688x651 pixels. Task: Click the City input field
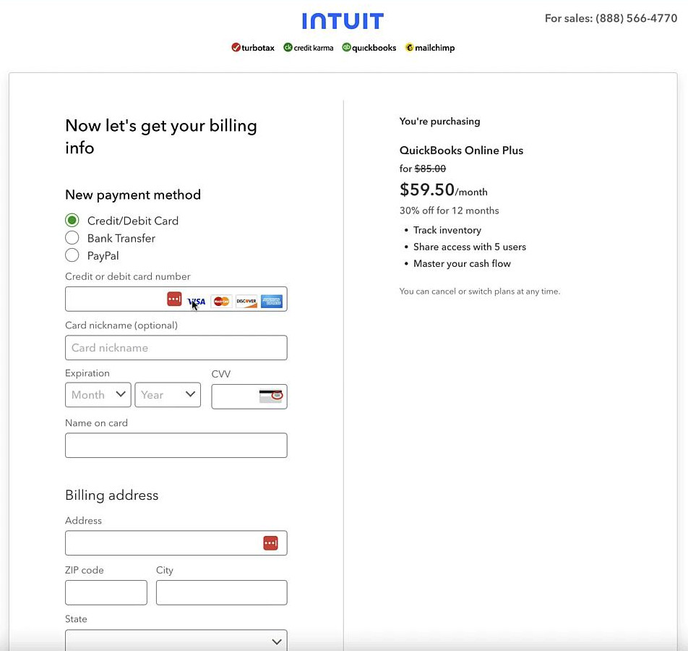coord(222,592)
